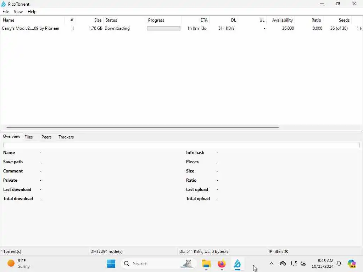
Task: Close the PicoTorrent window
Action: (354, 4)
